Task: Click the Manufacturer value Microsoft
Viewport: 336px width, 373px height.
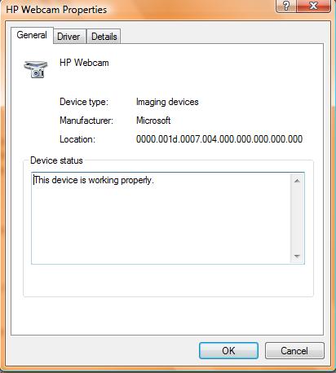Action: [x=153, y=121]
